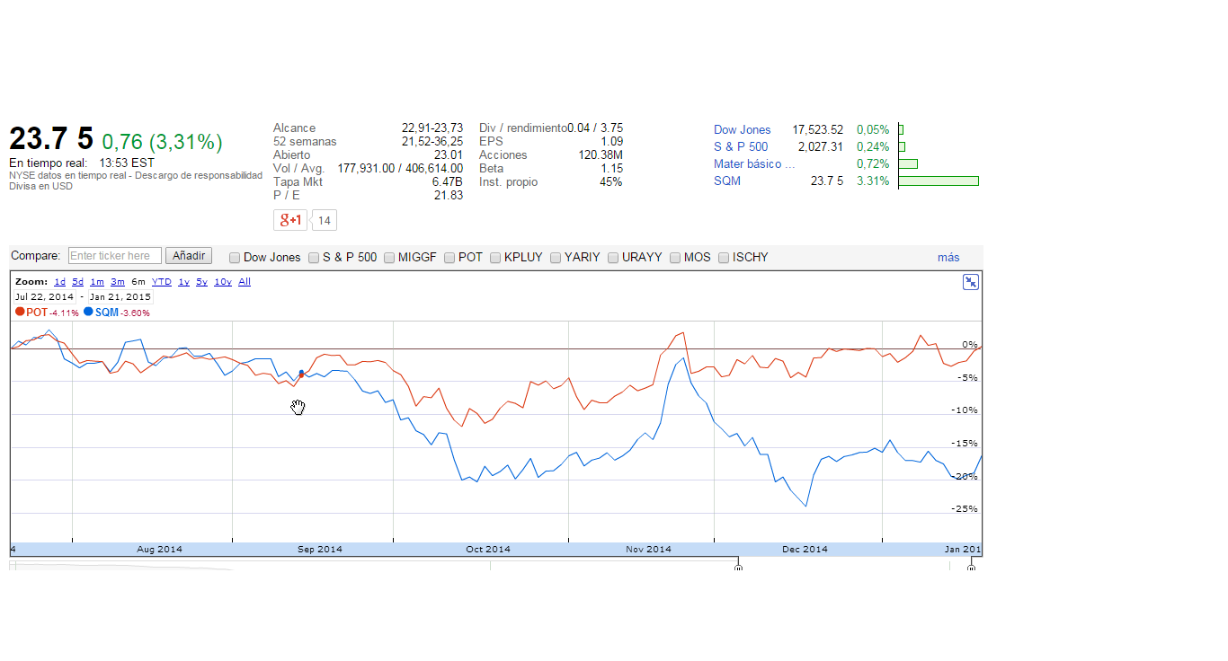The height and width of the screenshot is (661, 1228).
Task: Click the left range slider handle
Action: tap(738, 566)
